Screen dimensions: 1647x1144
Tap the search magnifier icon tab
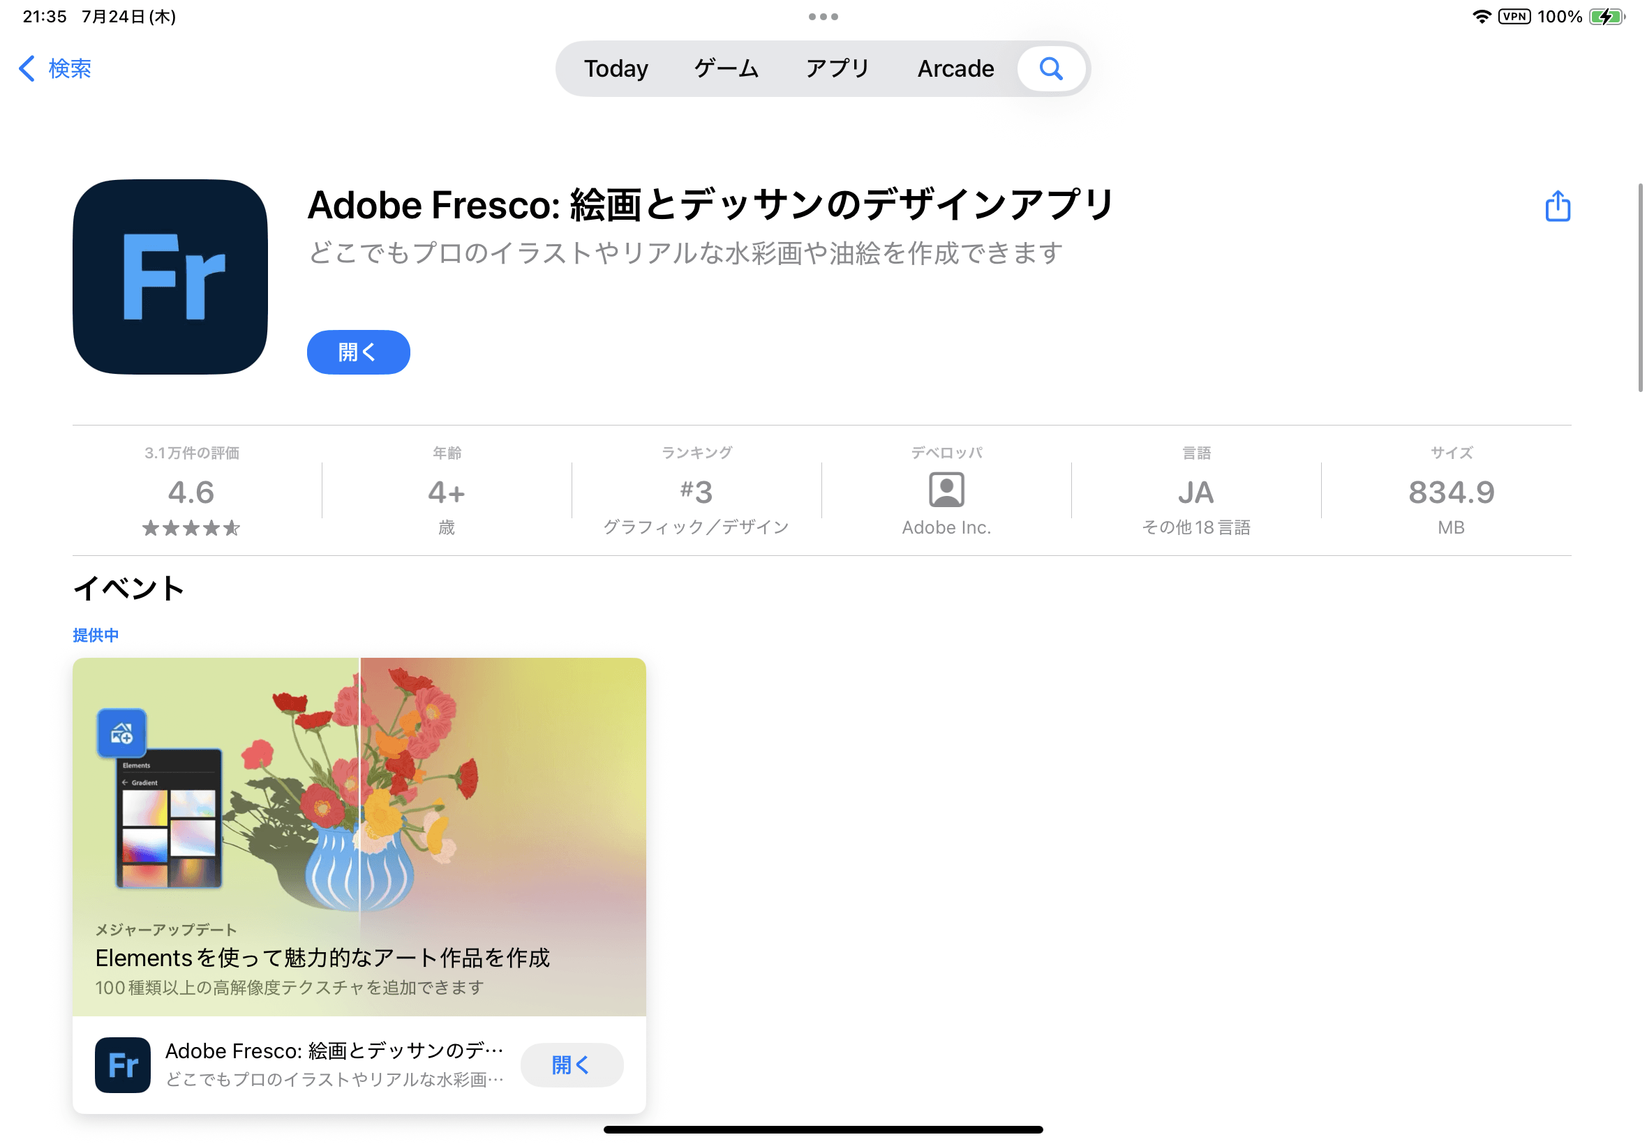1050,69
